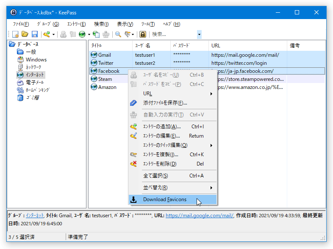Click the twitter.com/login URL cell
The height and width of the screenshot is (249, 333).
[239, 63]
